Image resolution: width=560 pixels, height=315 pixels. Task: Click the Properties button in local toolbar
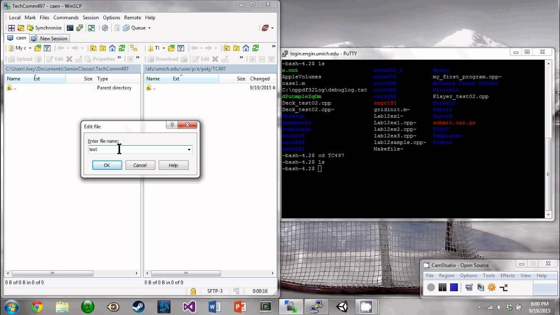click(x=99, y=59)
